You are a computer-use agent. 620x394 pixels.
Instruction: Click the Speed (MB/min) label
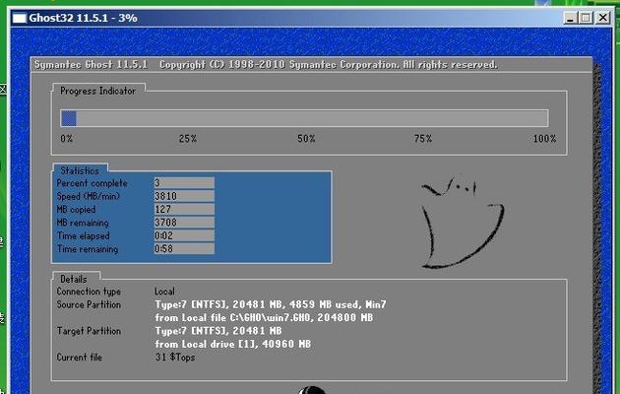click(89, 196)
